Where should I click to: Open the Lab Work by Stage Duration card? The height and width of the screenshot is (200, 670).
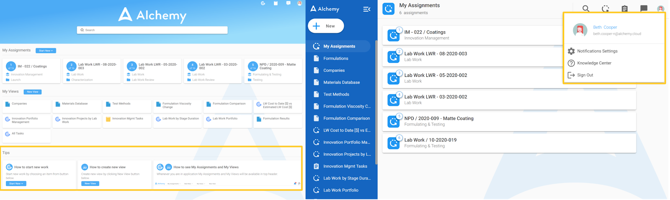(x=177, y=121)
